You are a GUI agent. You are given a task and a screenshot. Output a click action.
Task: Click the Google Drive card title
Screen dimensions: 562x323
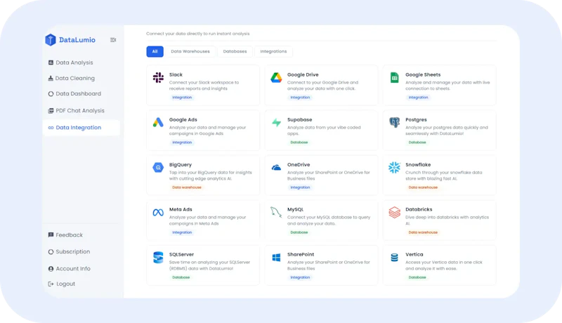pos(303,75)
